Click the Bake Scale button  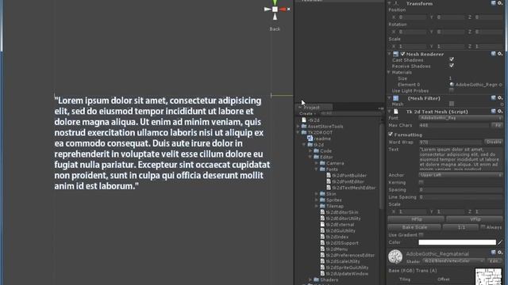(414, 227)
